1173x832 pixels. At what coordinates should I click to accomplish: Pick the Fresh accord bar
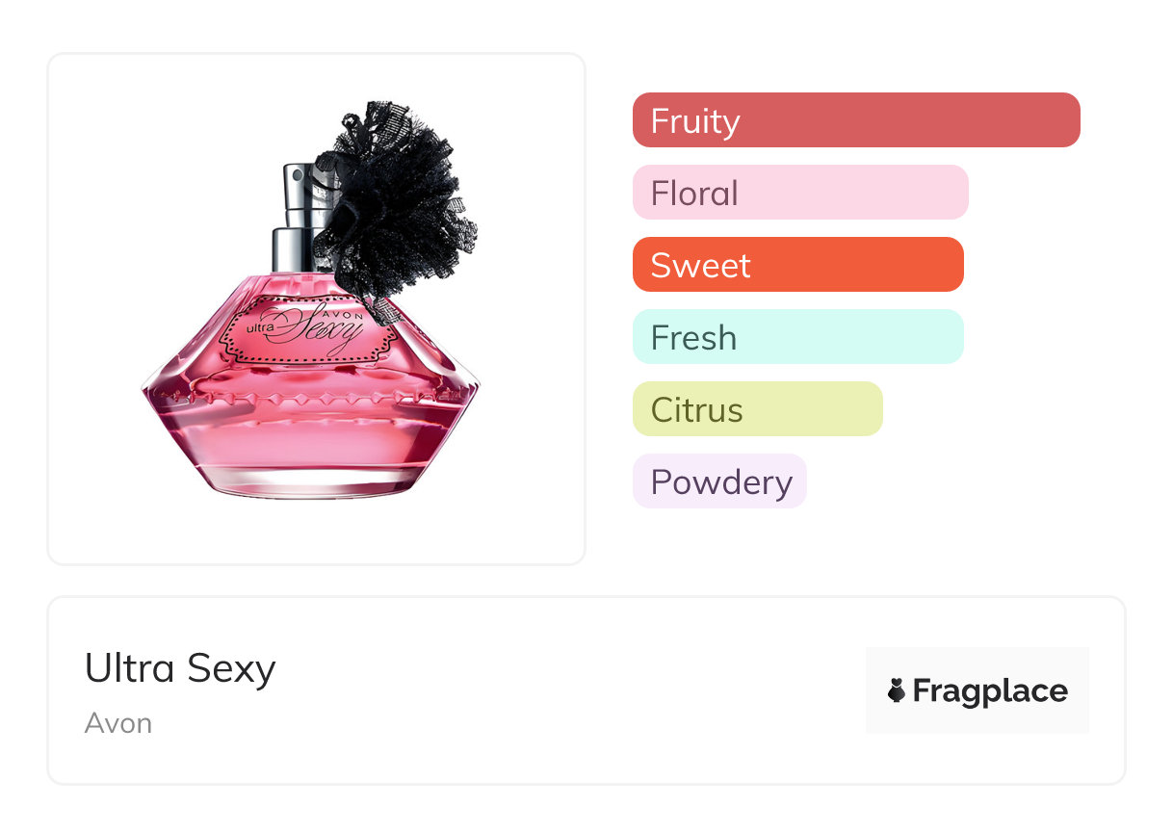[x=797, y=337]
